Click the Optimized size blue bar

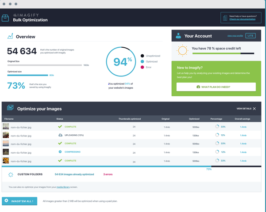click(27, 75)
